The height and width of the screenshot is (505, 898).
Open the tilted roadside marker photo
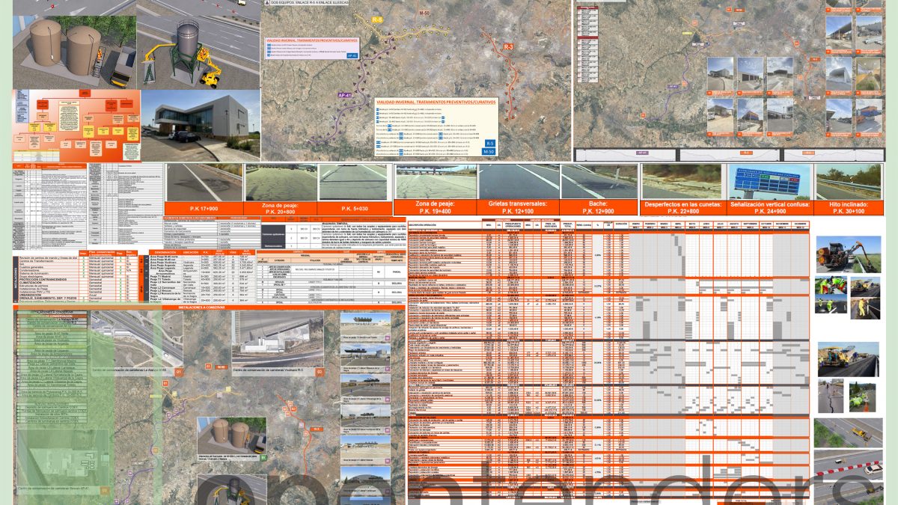849,181
